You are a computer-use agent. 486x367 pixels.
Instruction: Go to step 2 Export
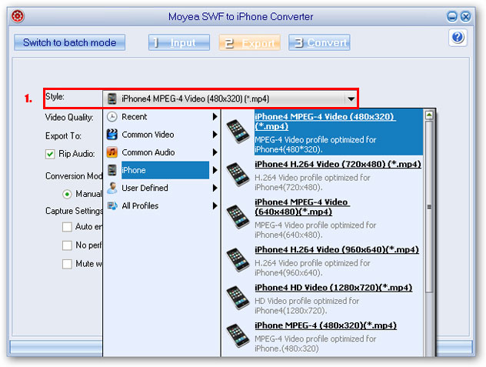[249, 42]
